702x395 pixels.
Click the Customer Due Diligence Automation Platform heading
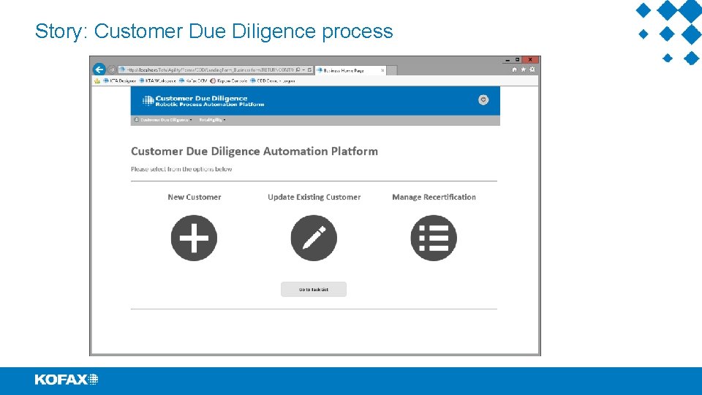(x=254, y=151)
